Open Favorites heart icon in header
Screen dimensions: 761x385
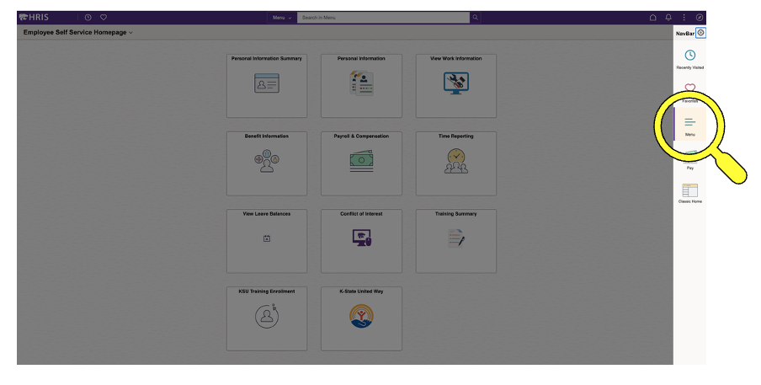click(104, 18)
